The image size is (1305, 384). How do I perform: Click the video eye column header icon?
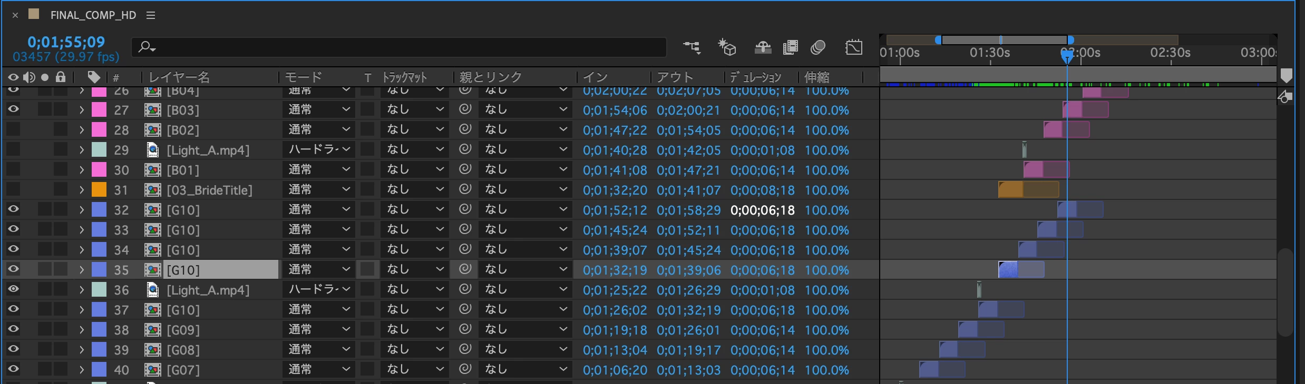[13, 77]
